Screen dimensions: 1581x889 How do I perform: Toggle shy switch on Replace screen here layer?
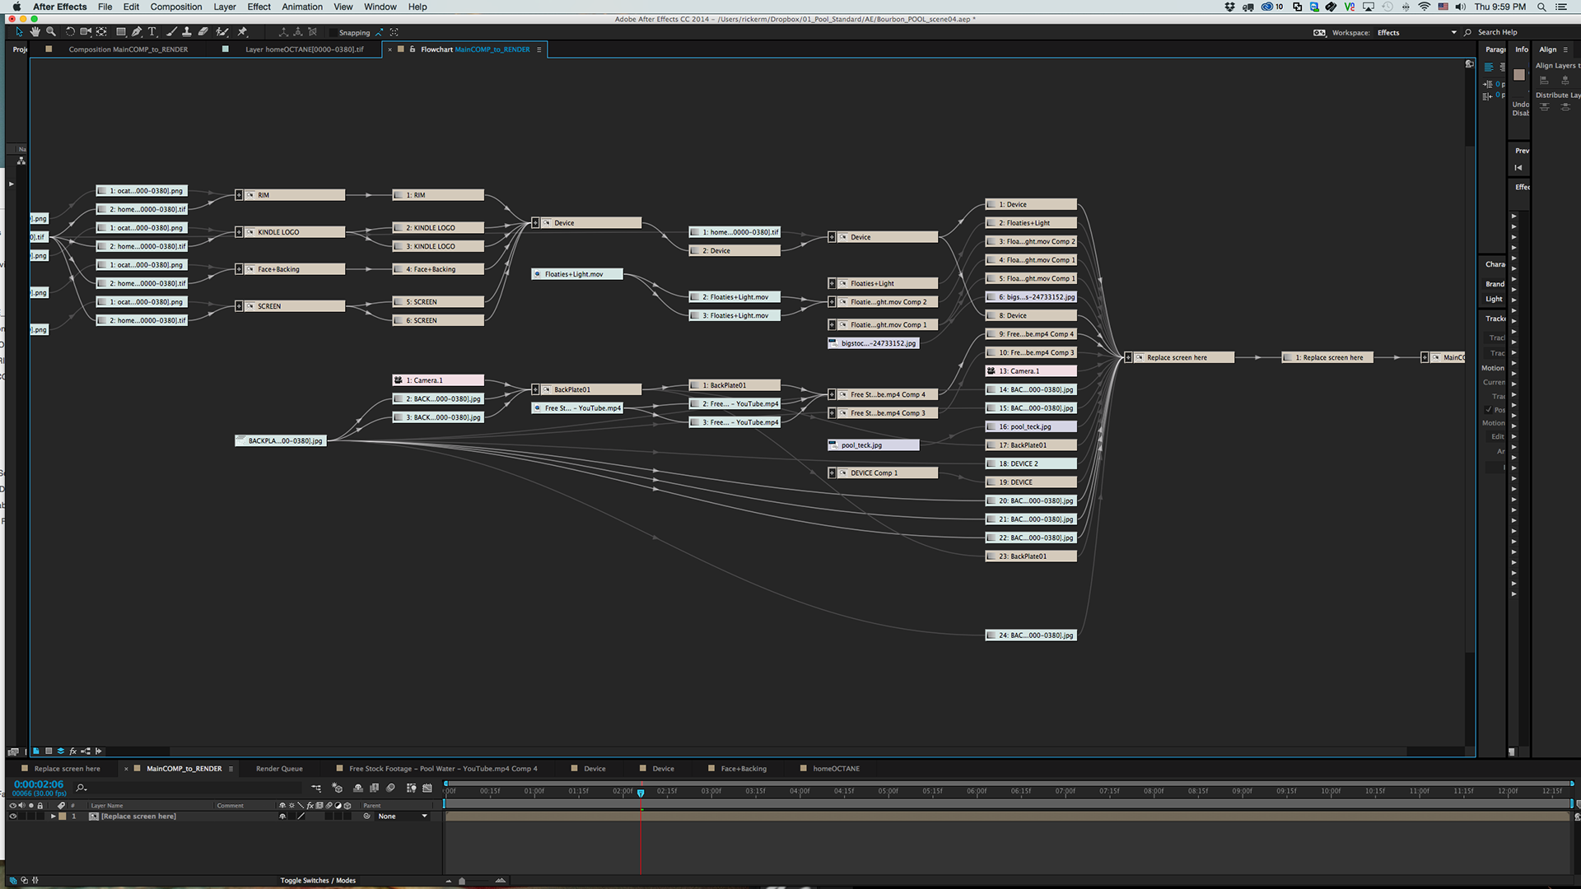(282, 817)
